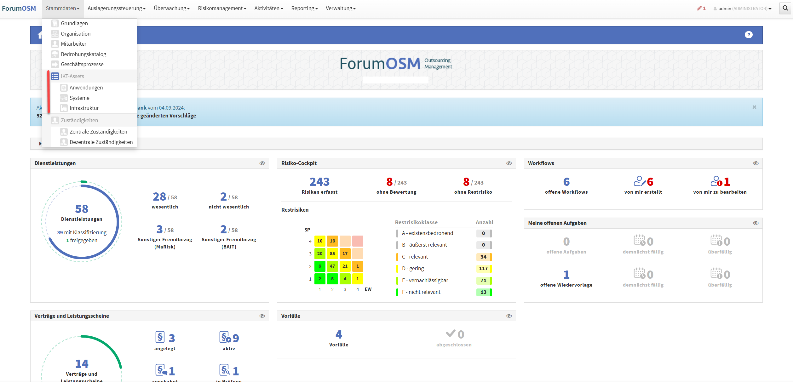The height and width of the screenshot is (382, 793).
Task: Click the red pencil edit notification icon
Action: (699, 9)
